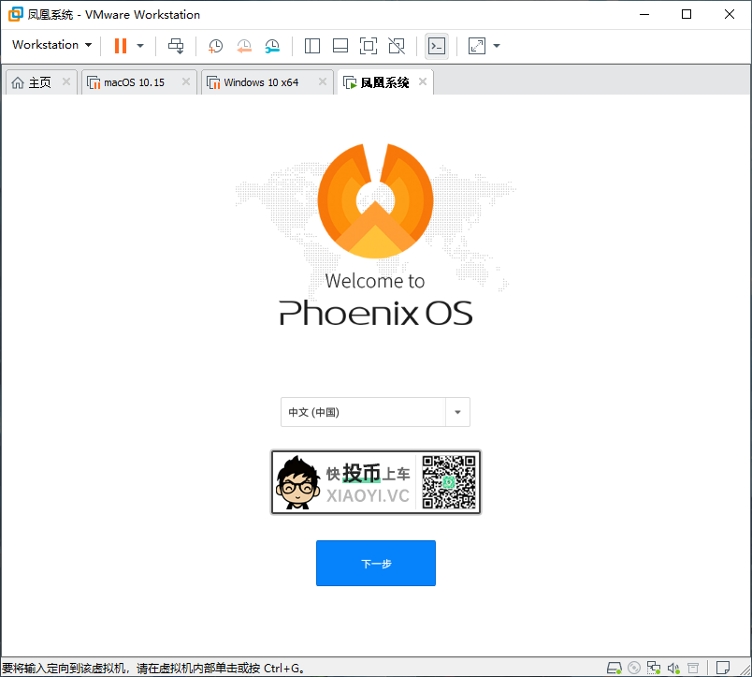Minimize the VMware Workstation window
Image resolution: width=752 pixels, height=677 pixels.
tap(644, 14)
